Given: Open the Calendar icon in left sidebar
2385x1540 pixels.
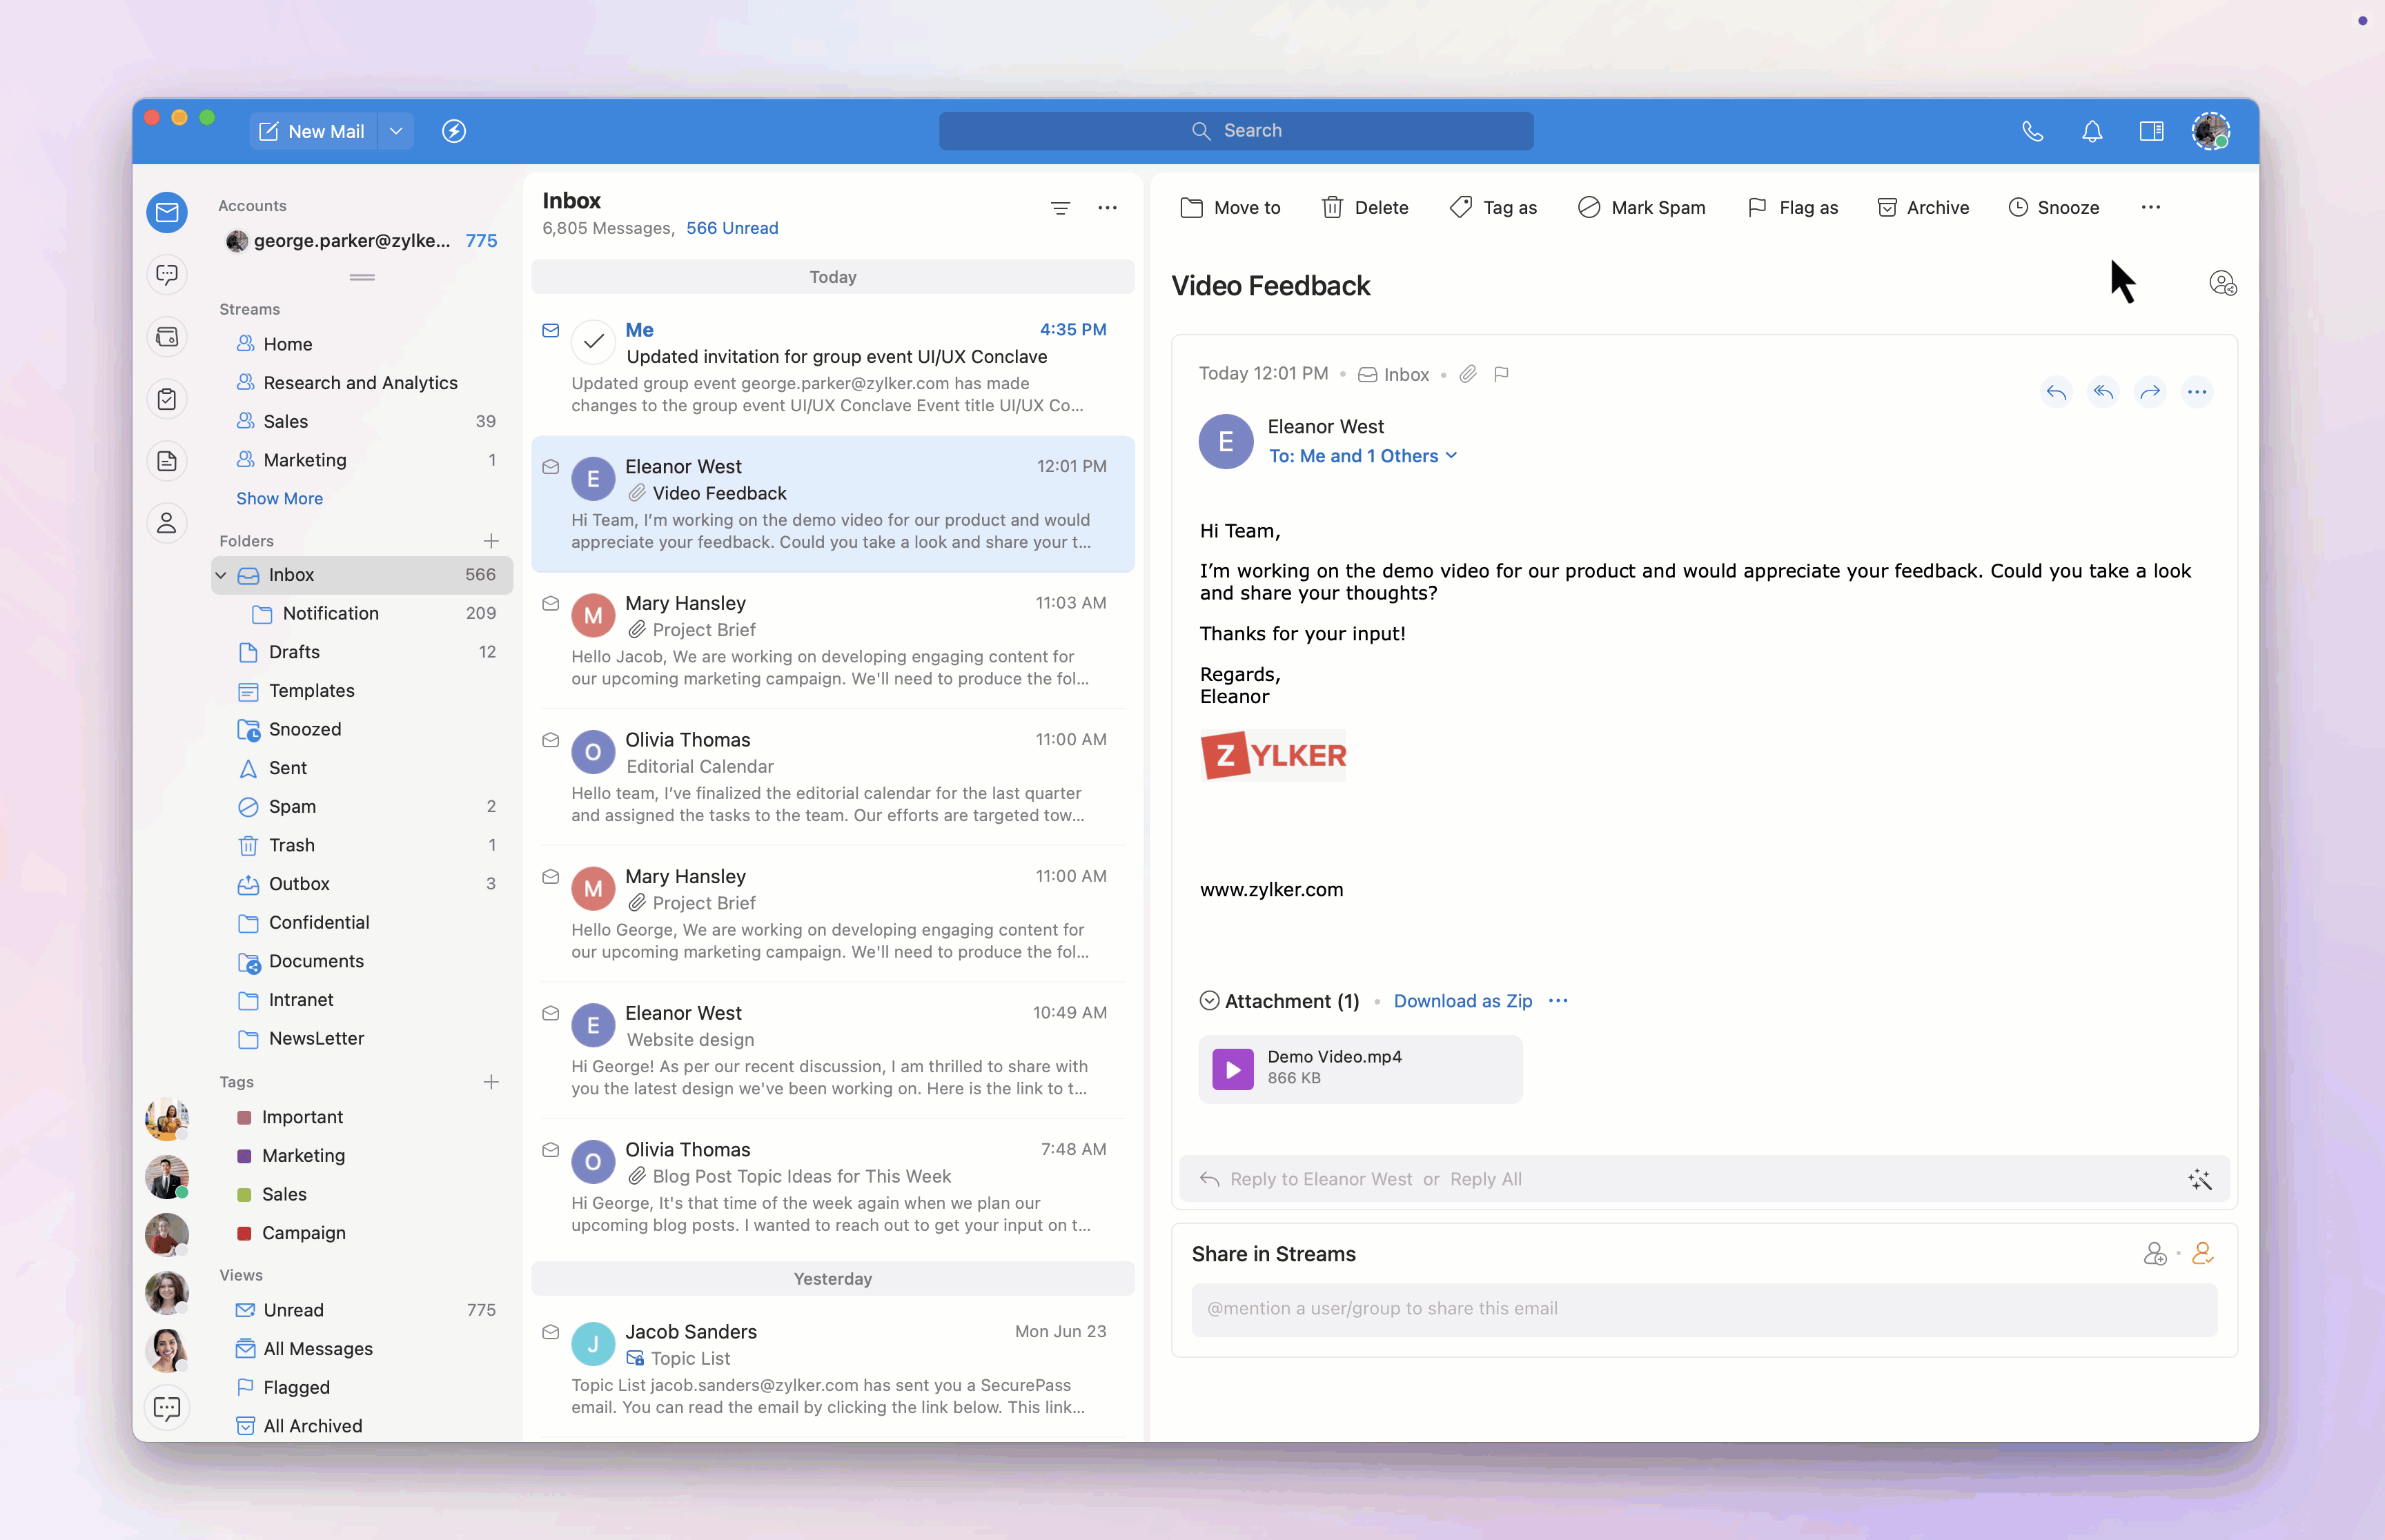Looking at the screenshot, I should tap(167, 337).
